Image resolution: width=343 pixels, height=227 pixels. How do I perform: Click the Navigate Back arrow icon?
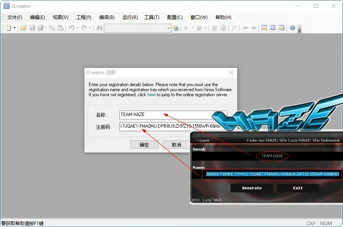pos(245,28)
